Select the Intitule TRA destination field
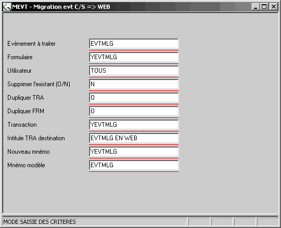 pos(134,138)
